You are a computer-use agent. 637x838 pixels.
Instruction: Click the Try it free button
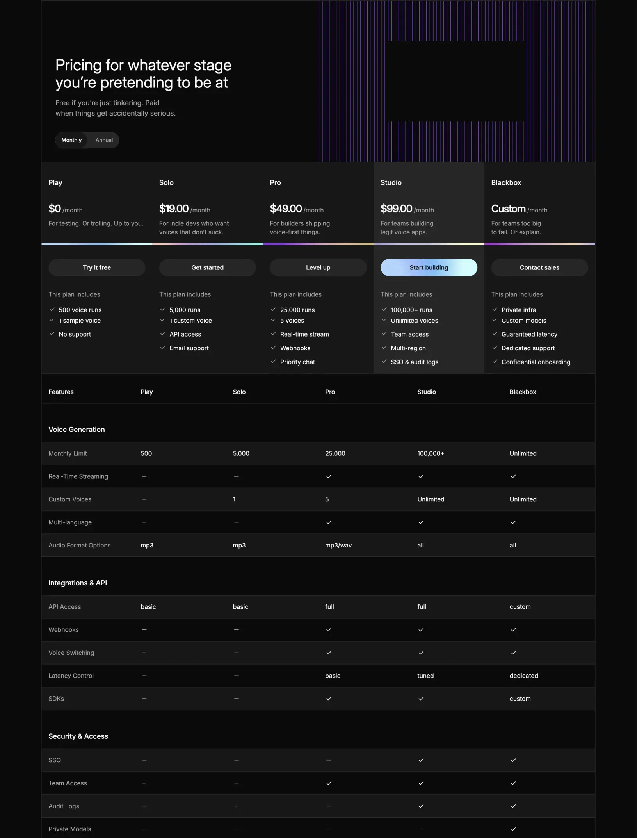pos(97,267)
